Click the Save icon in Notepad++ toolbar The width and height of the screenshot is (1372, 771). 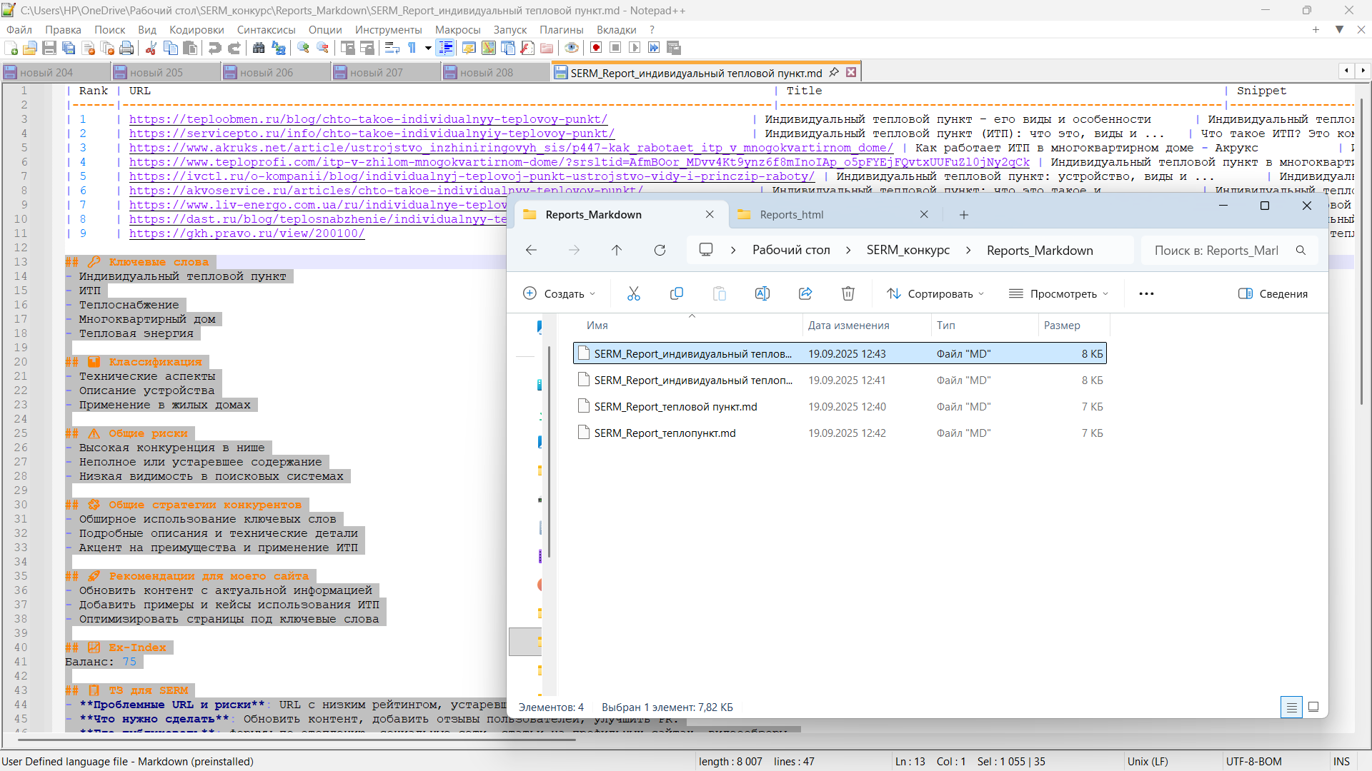pos(49,48)
